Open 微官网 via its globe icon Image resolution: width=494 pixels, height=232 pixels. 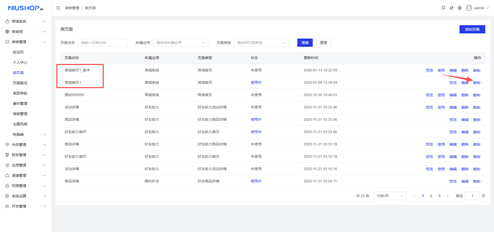(x=7, y=32)
